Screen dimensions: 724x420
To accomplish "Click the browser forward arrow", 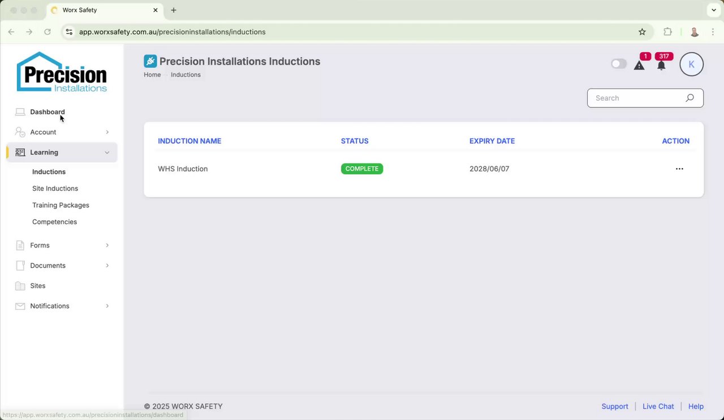I will 29,32.
